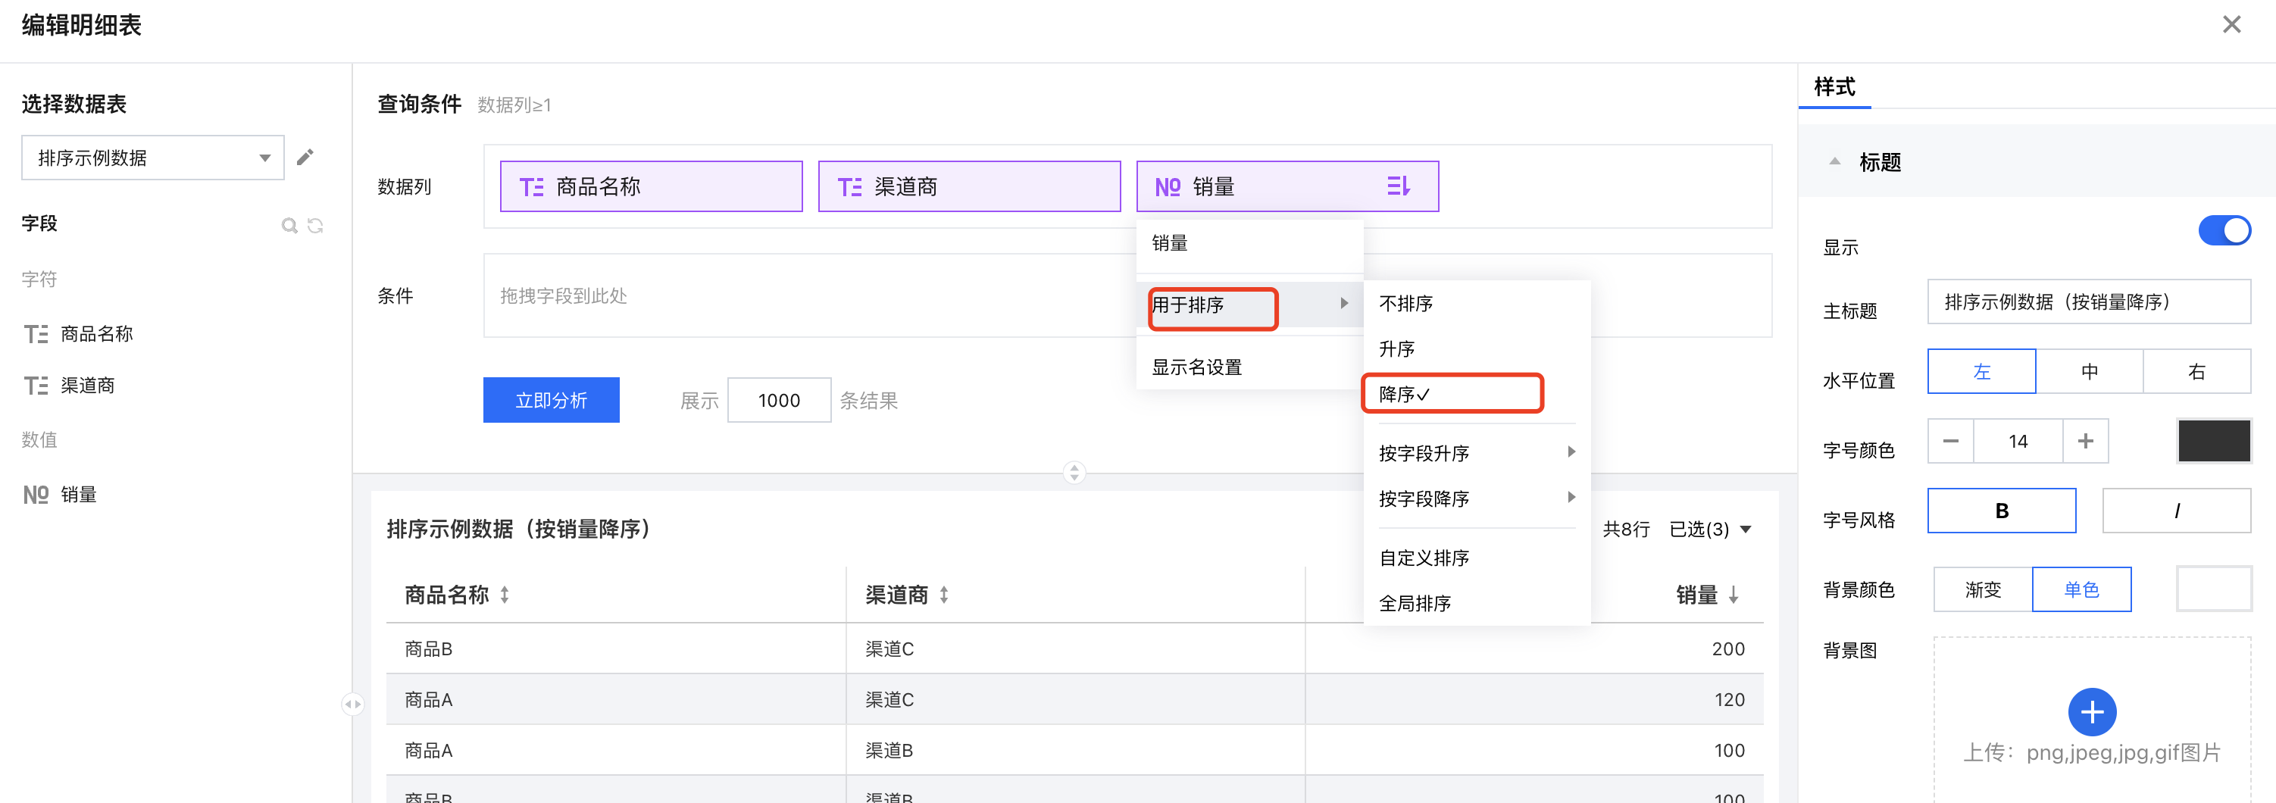
Task: Click the text type icon of 商品名称 field in the field list
Action: click(36, 334)
